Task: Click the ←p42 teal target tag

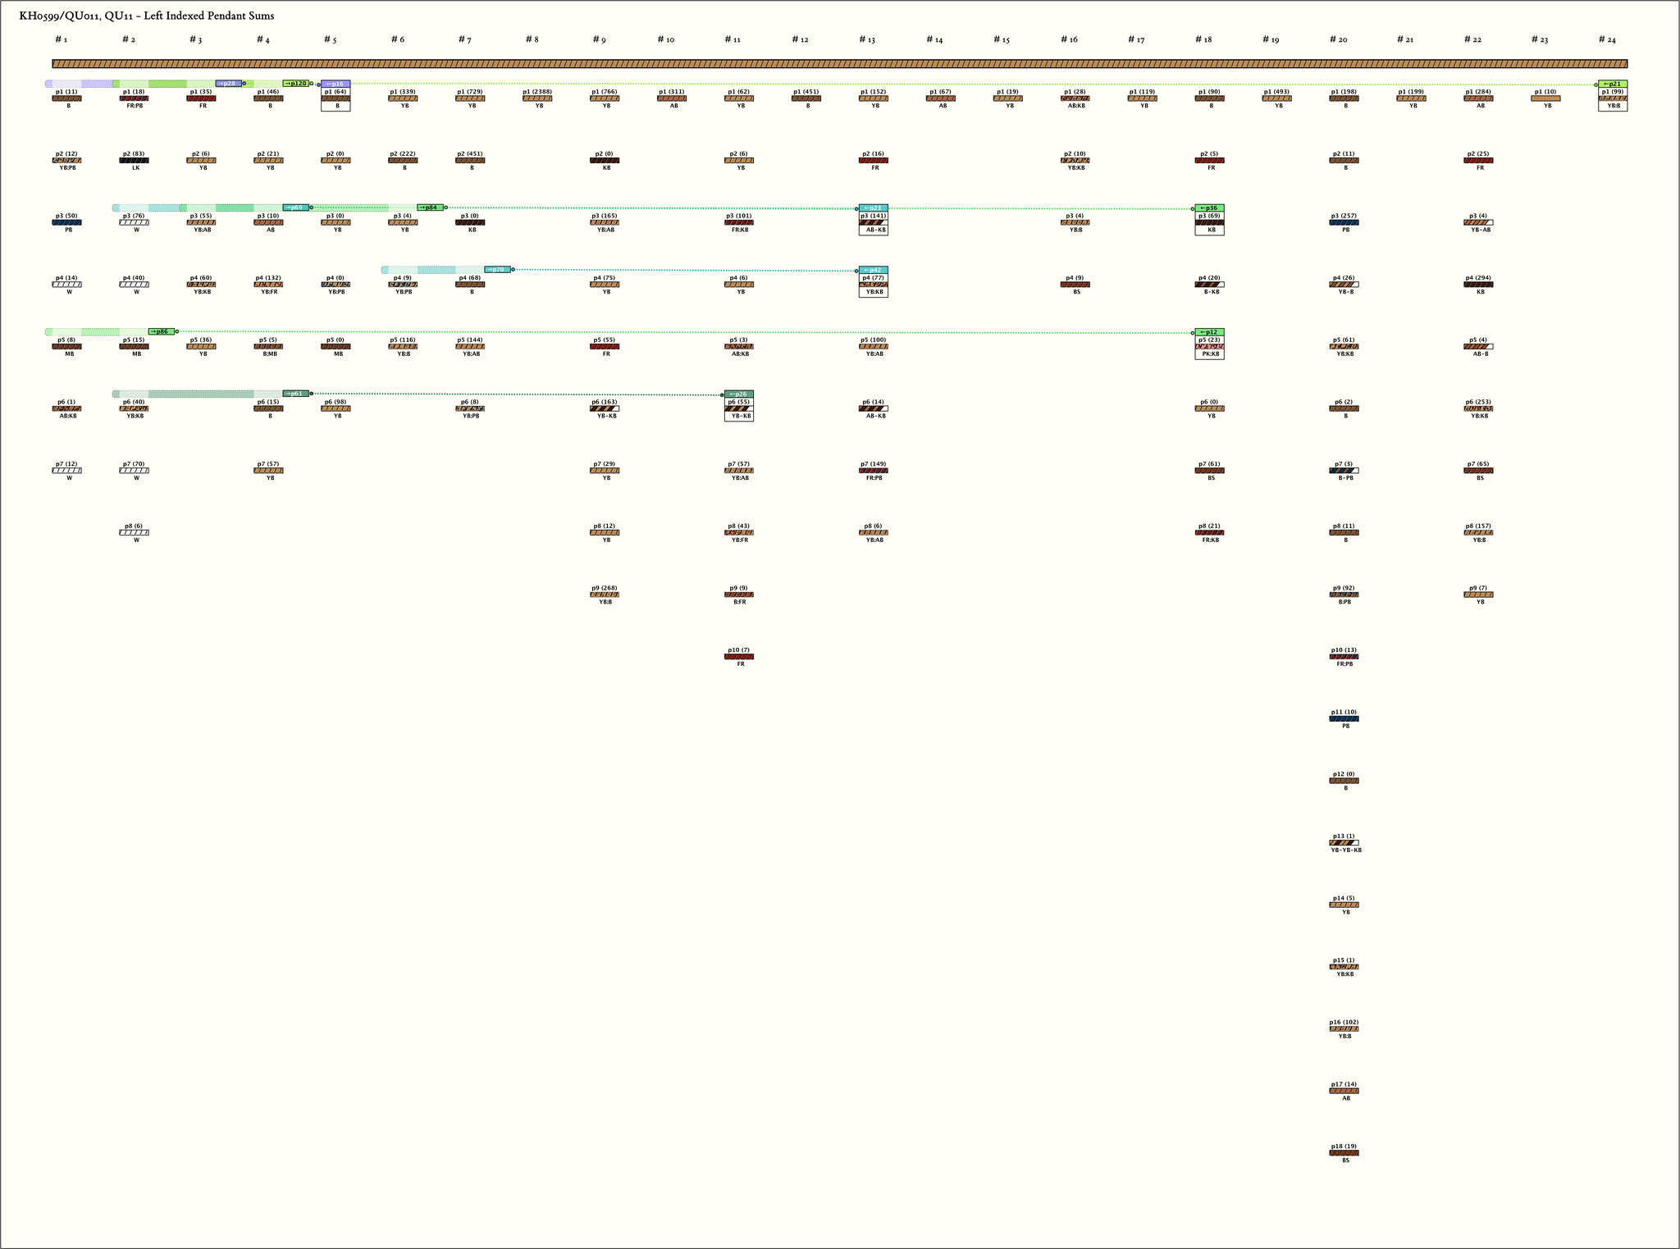Action: click(873, 270)
